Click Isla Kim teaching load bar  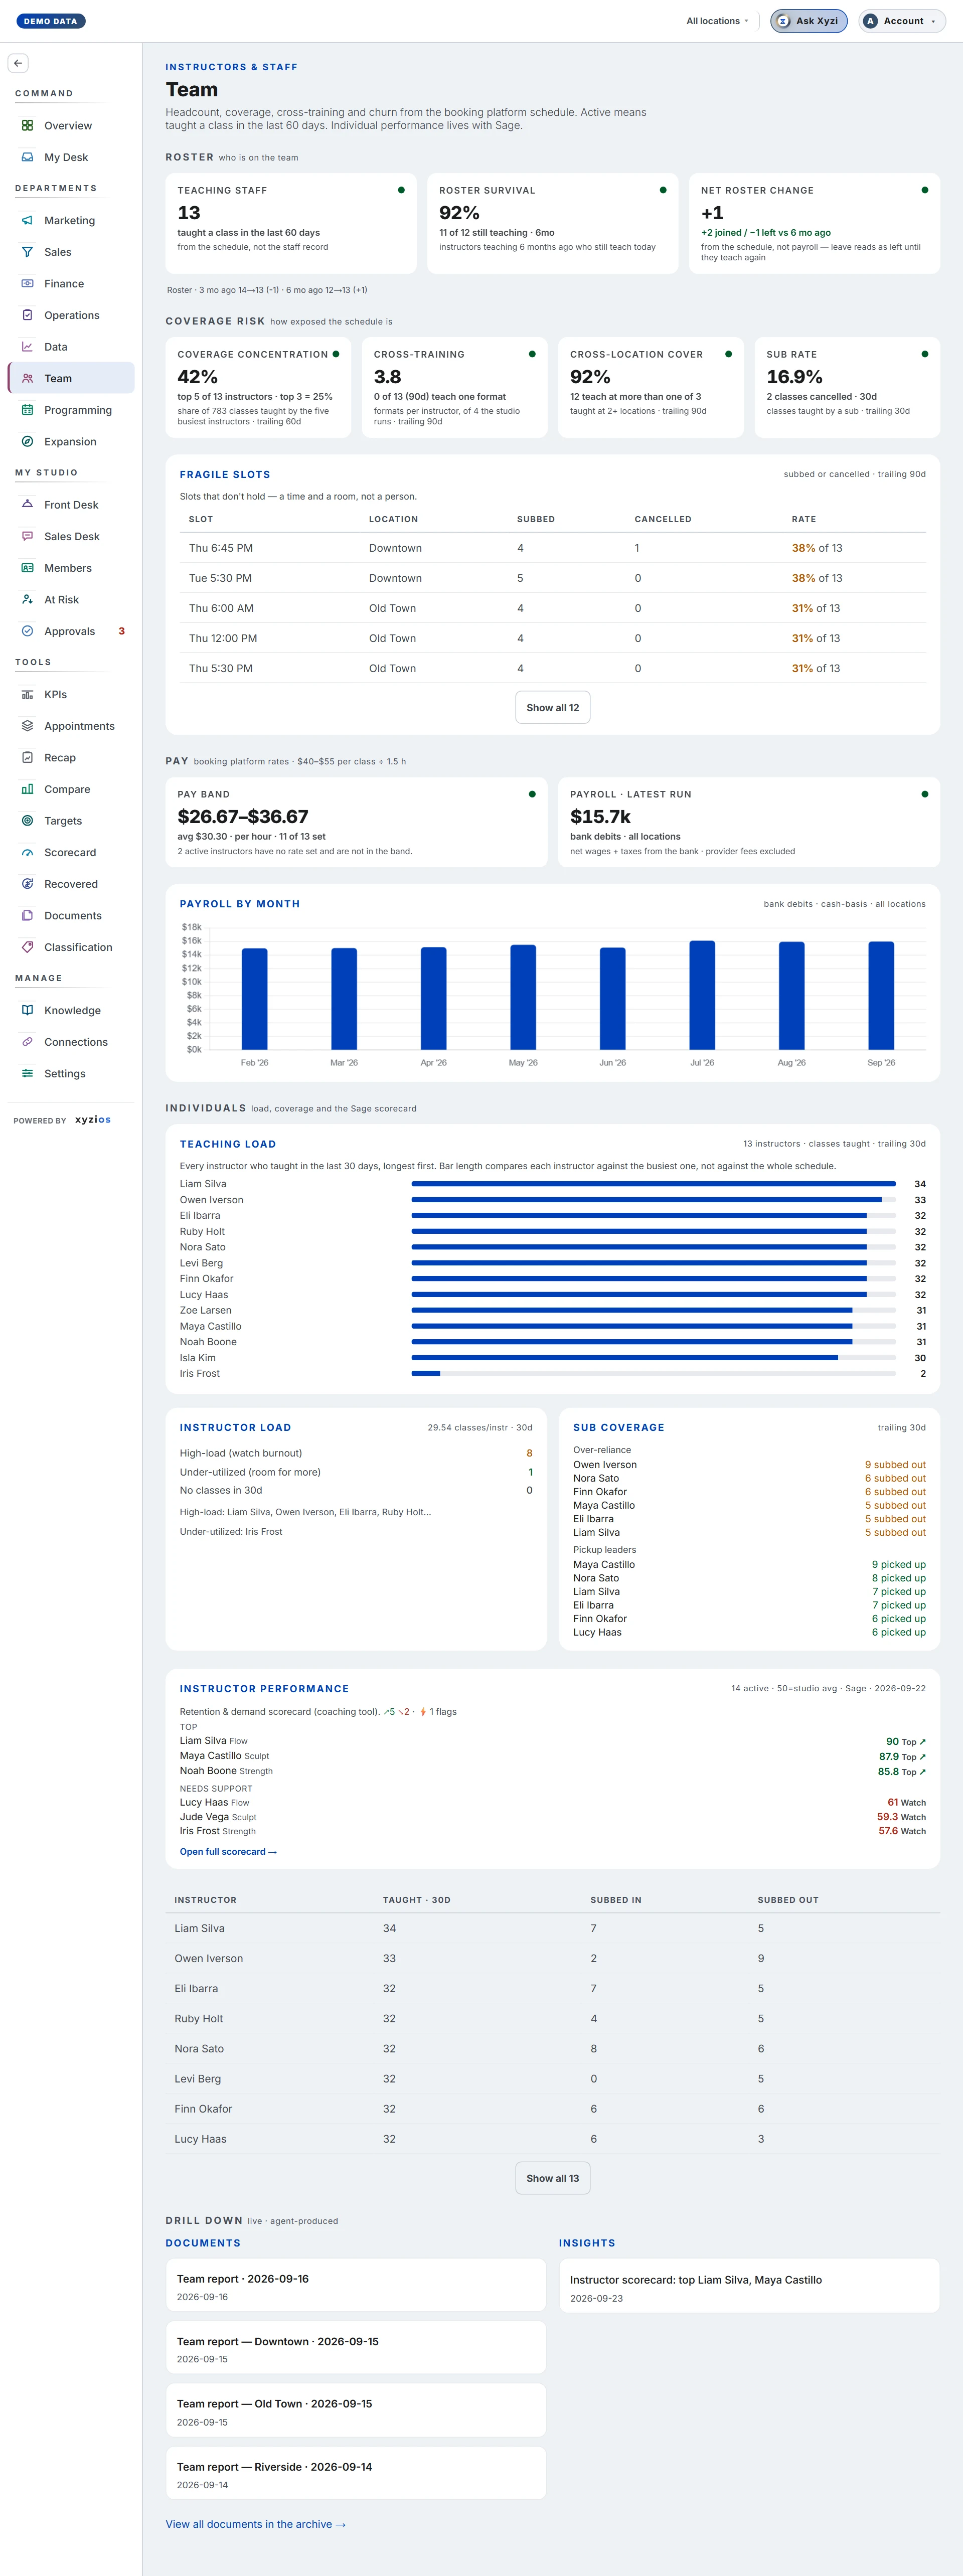coord(653,1358)
